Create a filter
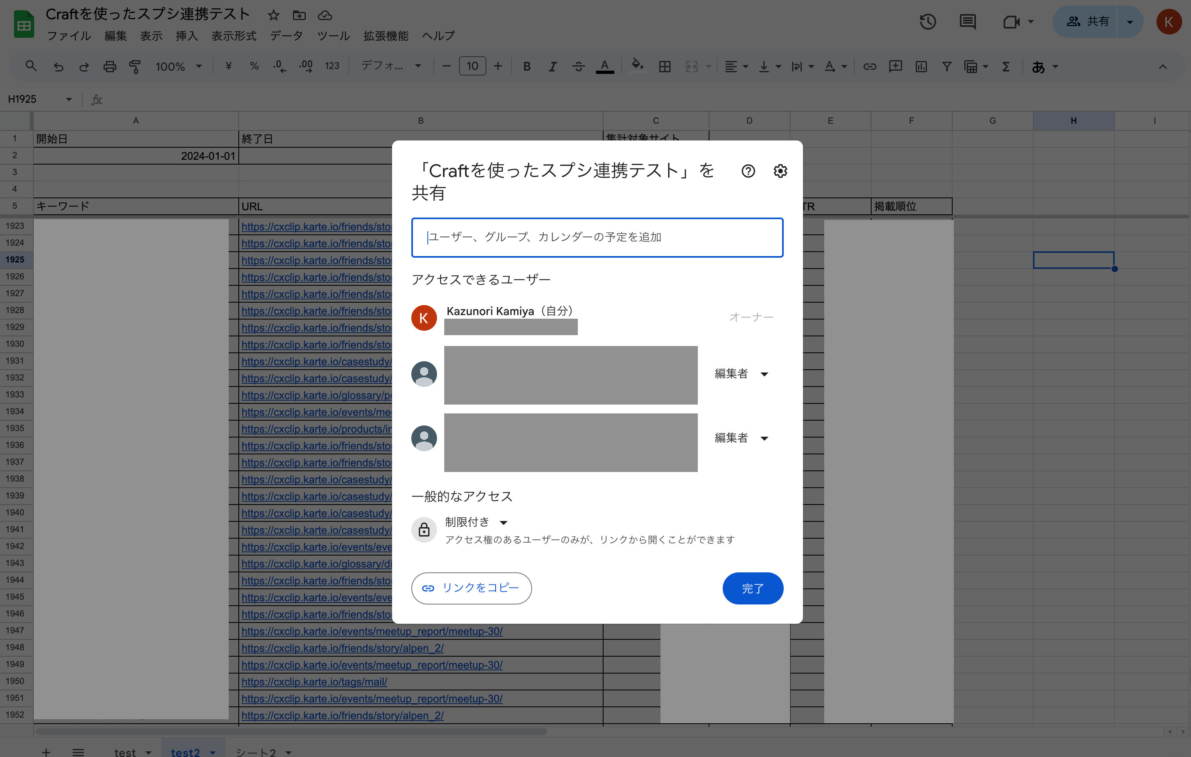 [x=946, y=66]
